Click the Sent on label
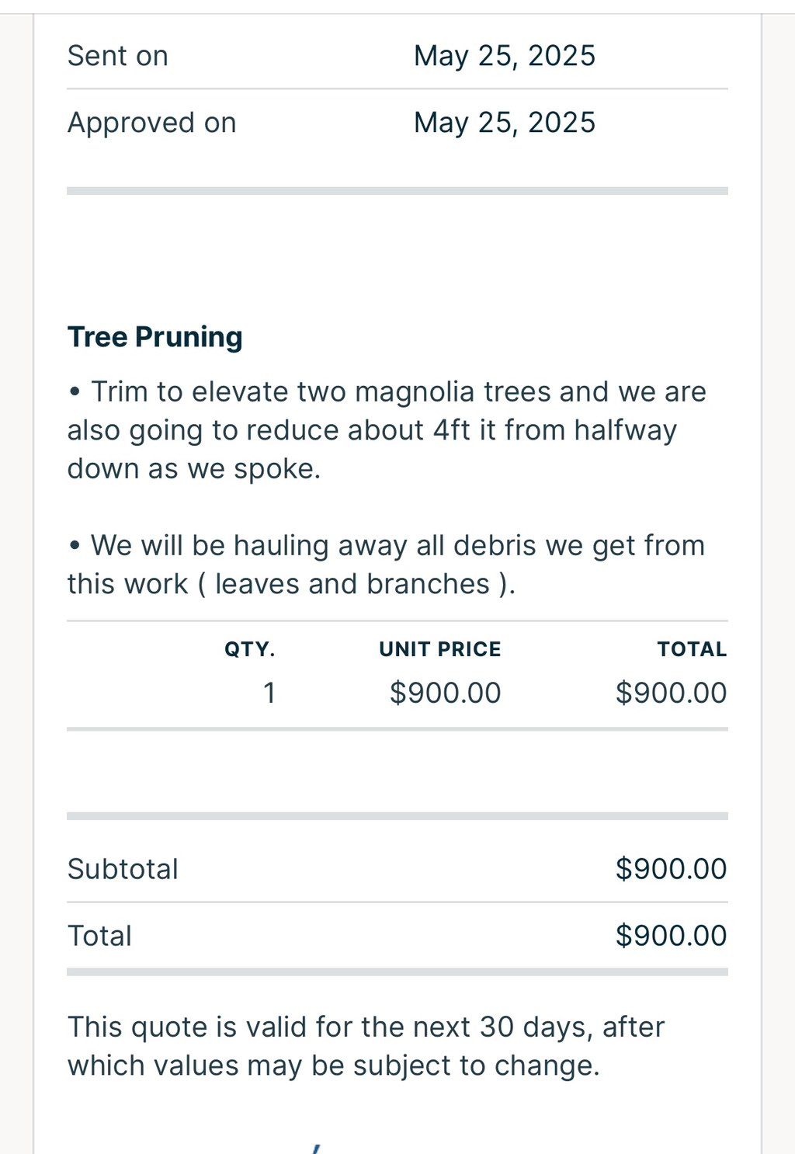Viewport: 795px width, 1154px height. coord(118,56)
